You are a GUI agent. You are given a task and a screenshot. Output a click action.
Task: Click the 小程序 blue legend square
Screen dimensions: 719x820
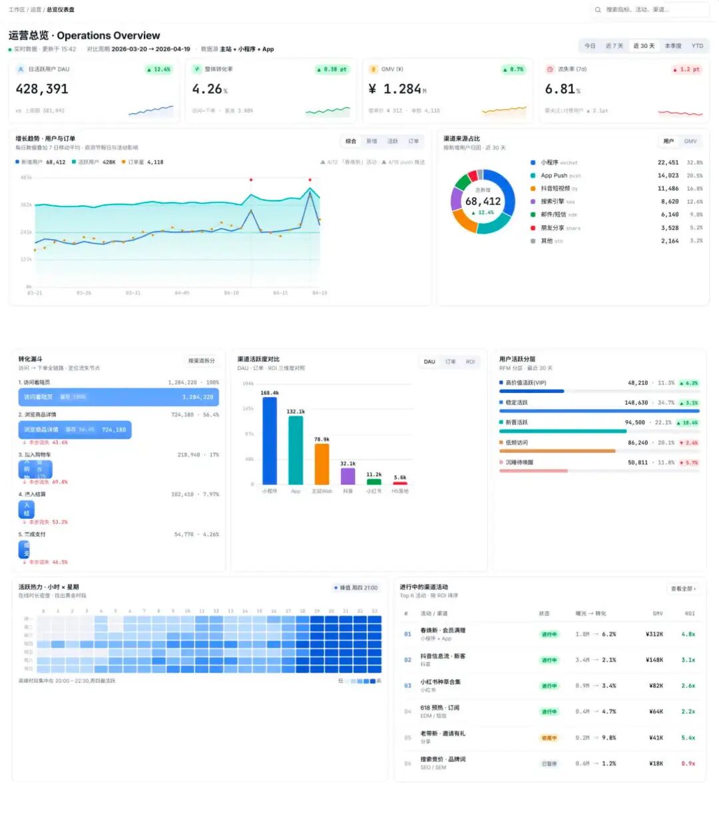coord(533,163)
